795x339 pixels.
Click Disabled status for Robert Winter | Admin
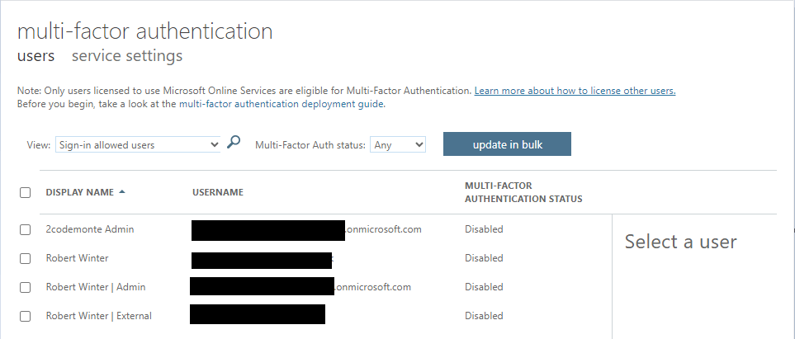click(x=483, y=287)
